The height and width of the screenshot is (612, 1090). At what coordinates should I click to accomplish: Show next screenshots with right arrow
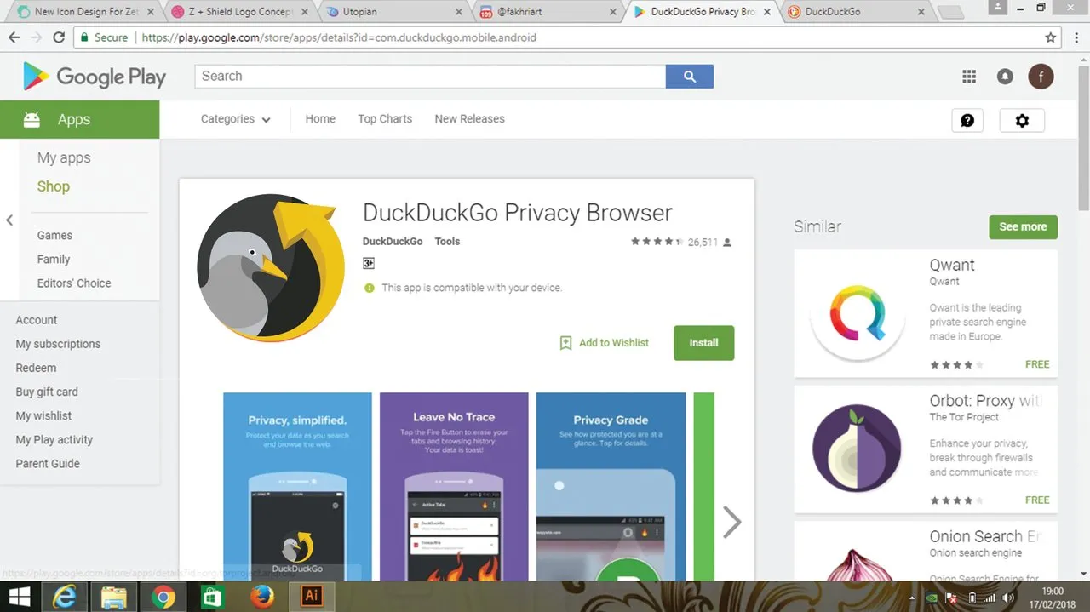pos(731,522)
